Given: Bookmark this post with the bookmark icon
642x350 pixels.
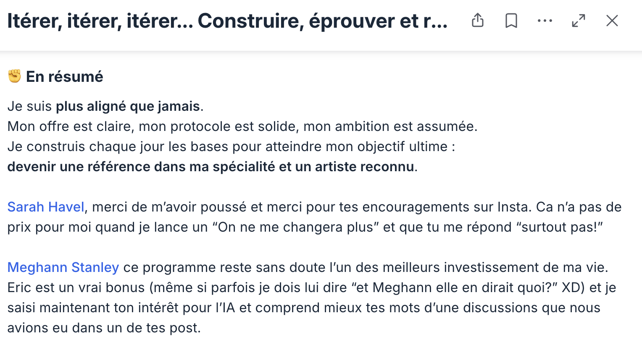Looking at the screenshot, I should click(511, 20).
